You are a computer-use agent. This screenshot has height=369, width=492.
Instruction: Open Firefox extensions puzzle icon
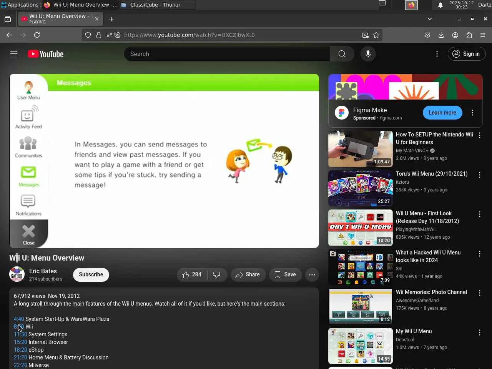coord(469,35)
